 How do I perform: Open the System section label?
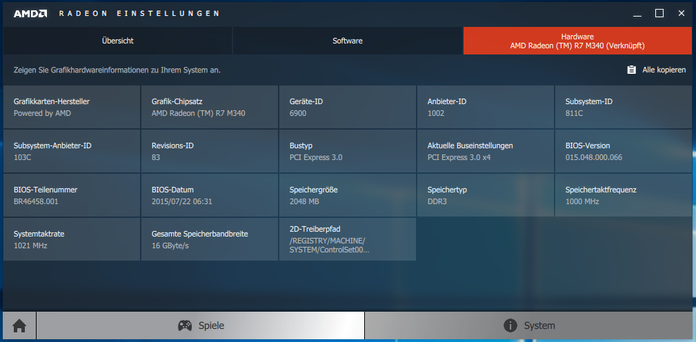pyautogui.click(x=539, y=325)
